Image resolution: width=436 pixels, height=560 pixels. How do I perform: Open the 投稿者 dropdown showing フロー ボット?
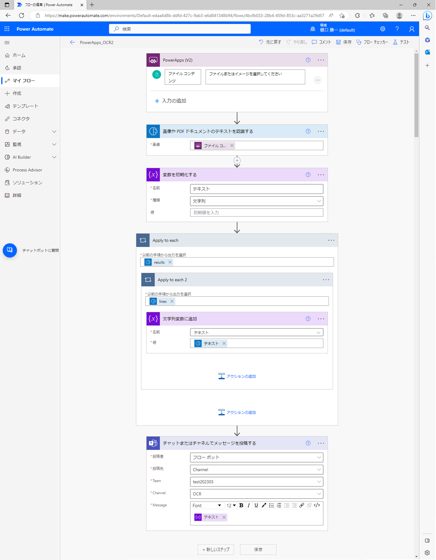256,457
